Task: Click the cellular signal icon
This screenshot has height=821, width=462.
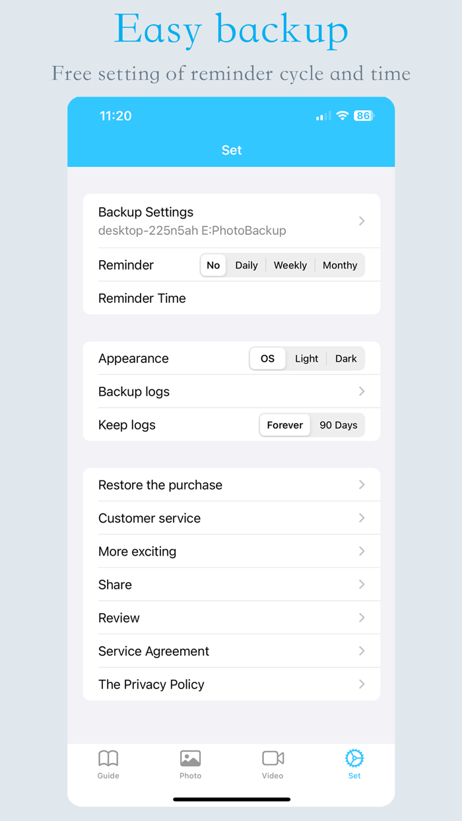Action: pos(323,115)
